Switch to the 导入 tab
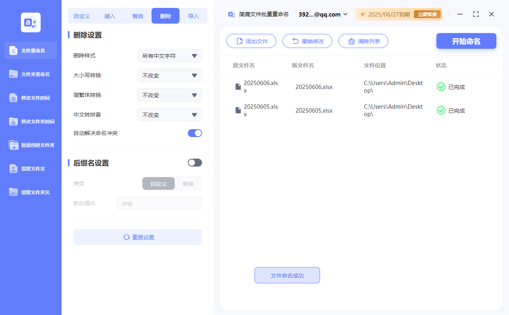Screen dimensions: 509x315 point(194,15)
